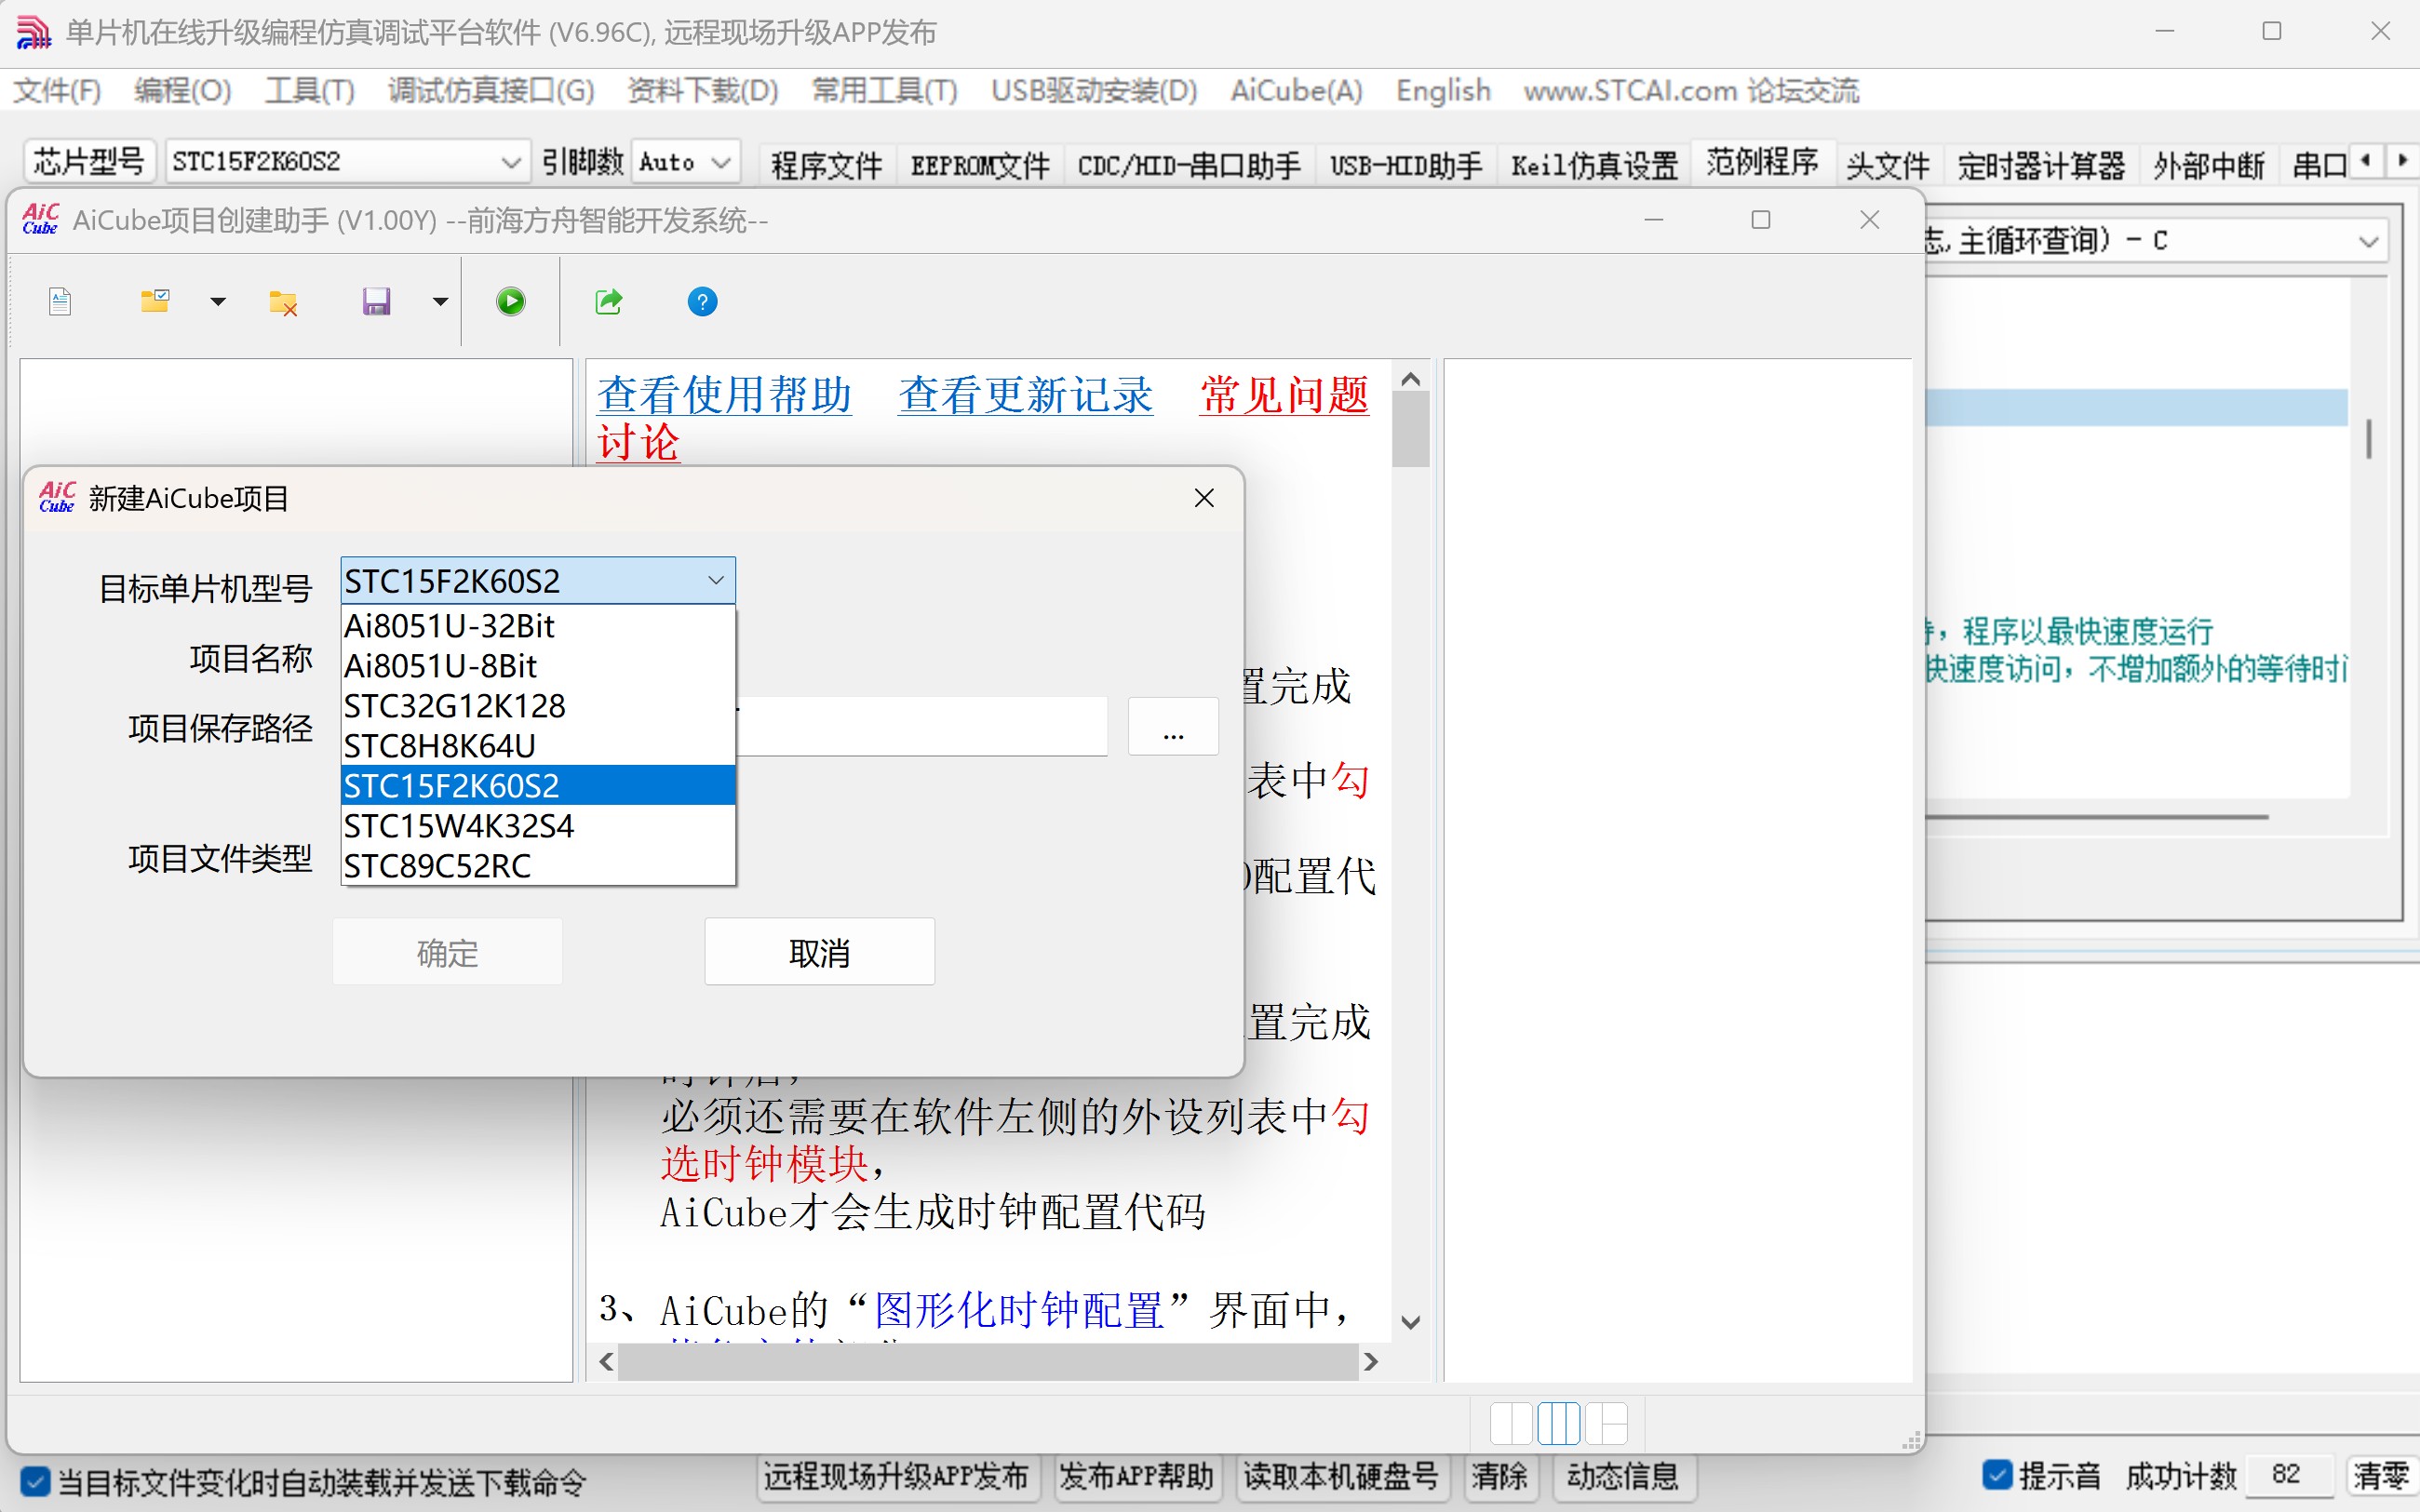Image resolution: width=2420 pixels, height=1512 pixels.
Task: Click the blue question mark help icon
Action: [x=702, y=301]
